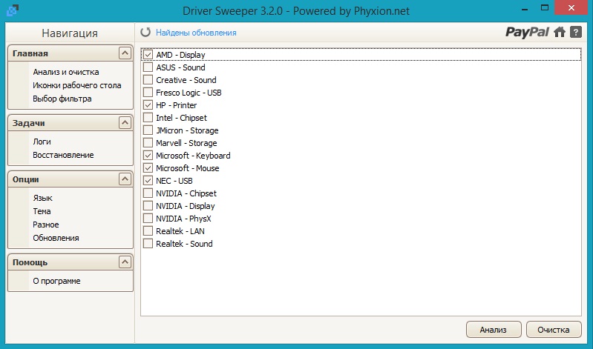
Task: Open the Обновления options
Action: (56, 238)
